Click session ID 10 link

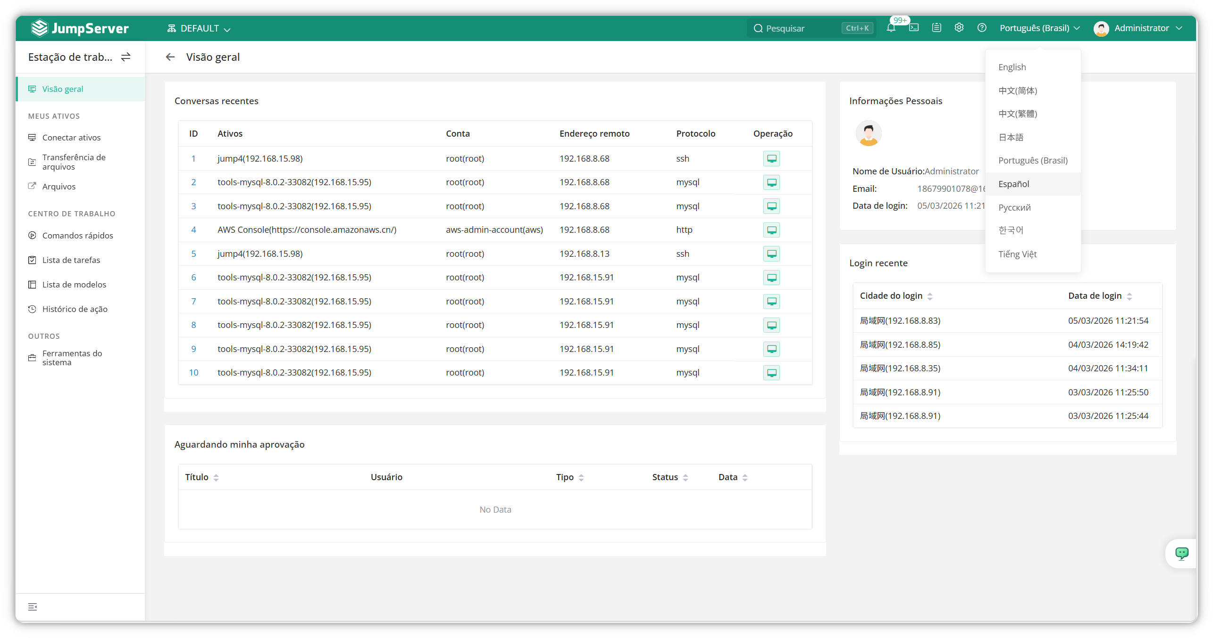pos(193,373)
